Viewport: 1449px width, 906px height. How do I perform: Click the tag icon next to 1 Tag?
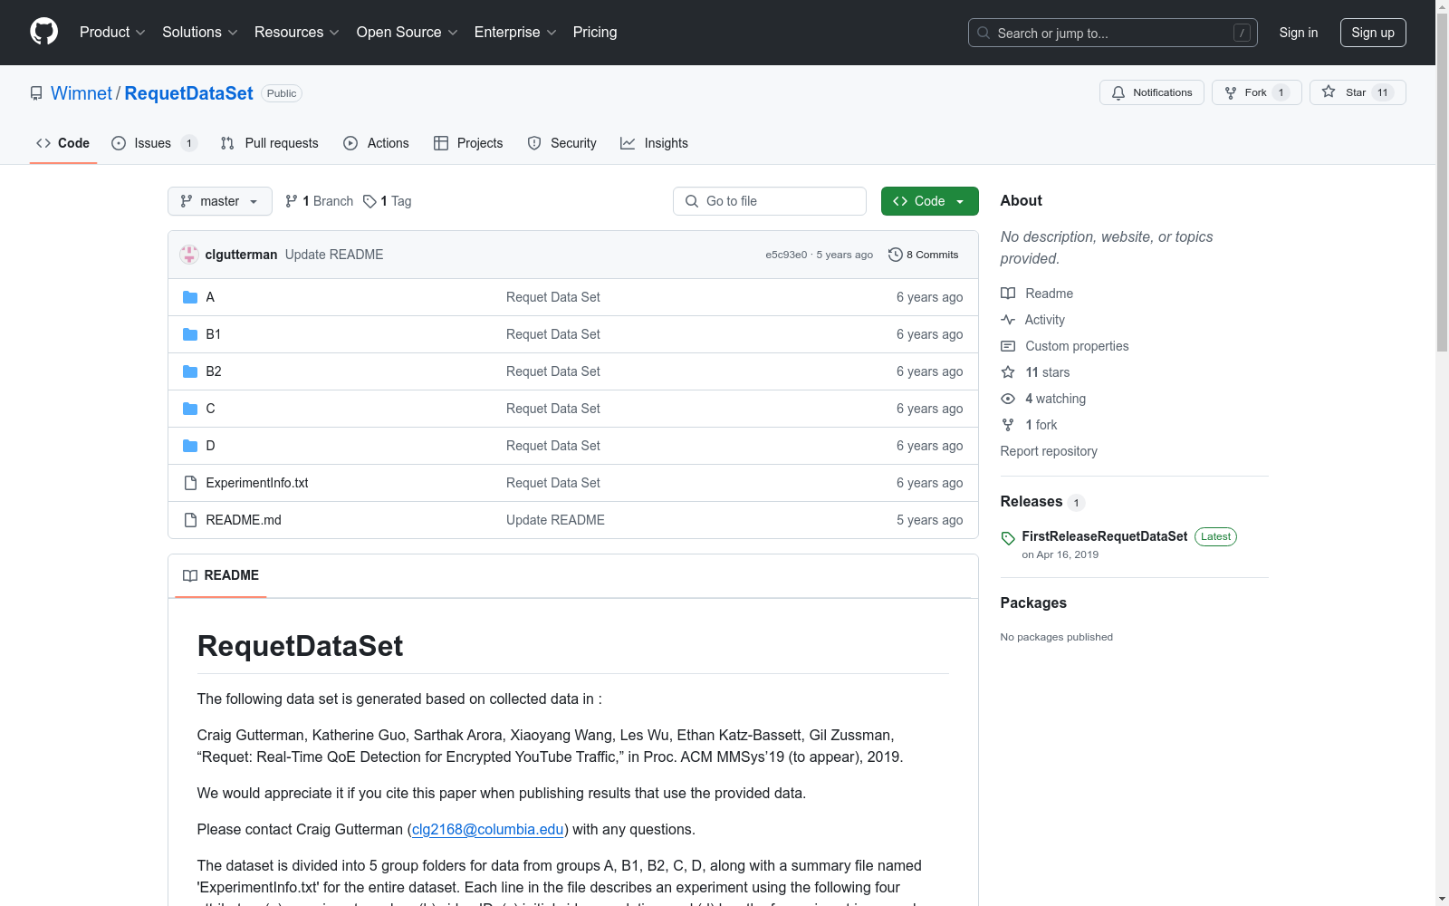[369, 201]
